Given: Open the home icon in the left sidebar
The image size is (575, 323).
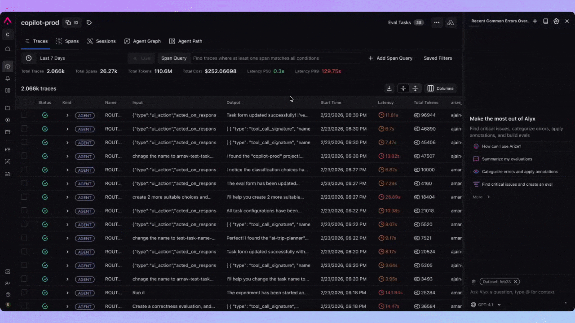Looking at the screenshot, I should click(x=8, y=49).
